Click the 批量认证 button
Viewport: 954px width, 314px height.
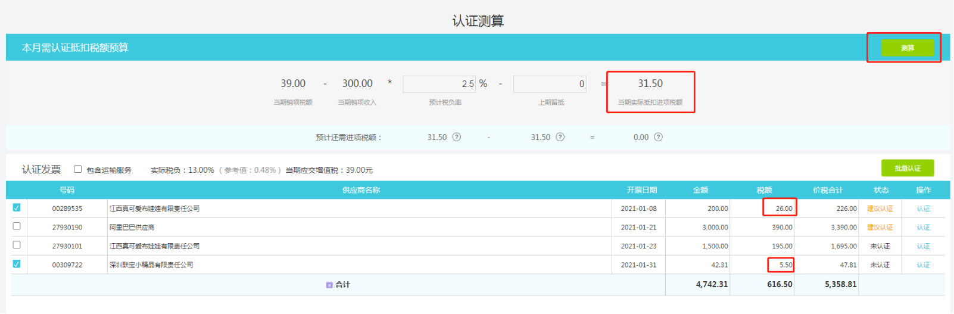tap(907, 168)
